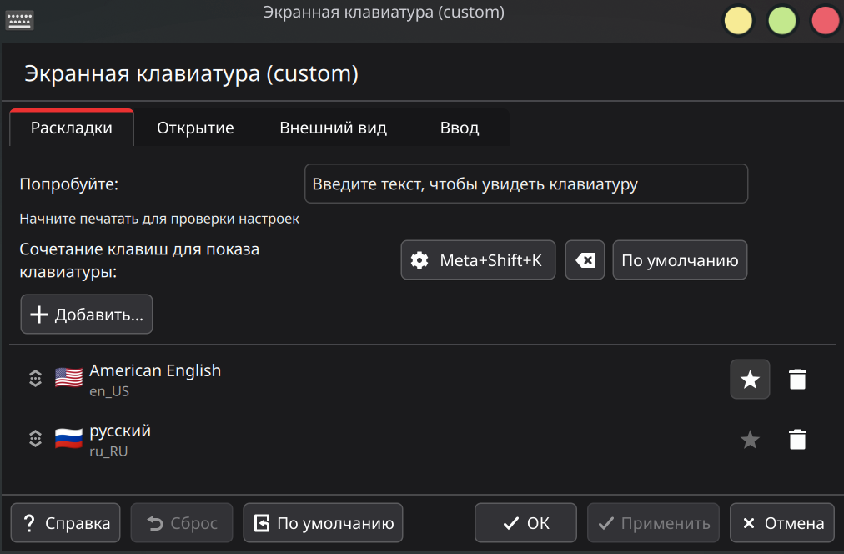Click Добавить... to add a layout
The width and height of the screenshot is (844, 554).
87,315
